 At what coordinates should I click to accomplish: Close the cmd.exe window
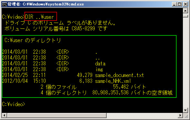click(x=185, y=4)
